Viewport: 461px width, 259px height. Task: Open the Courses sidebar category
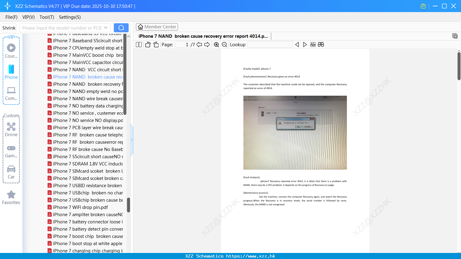(x=11, y=51)
